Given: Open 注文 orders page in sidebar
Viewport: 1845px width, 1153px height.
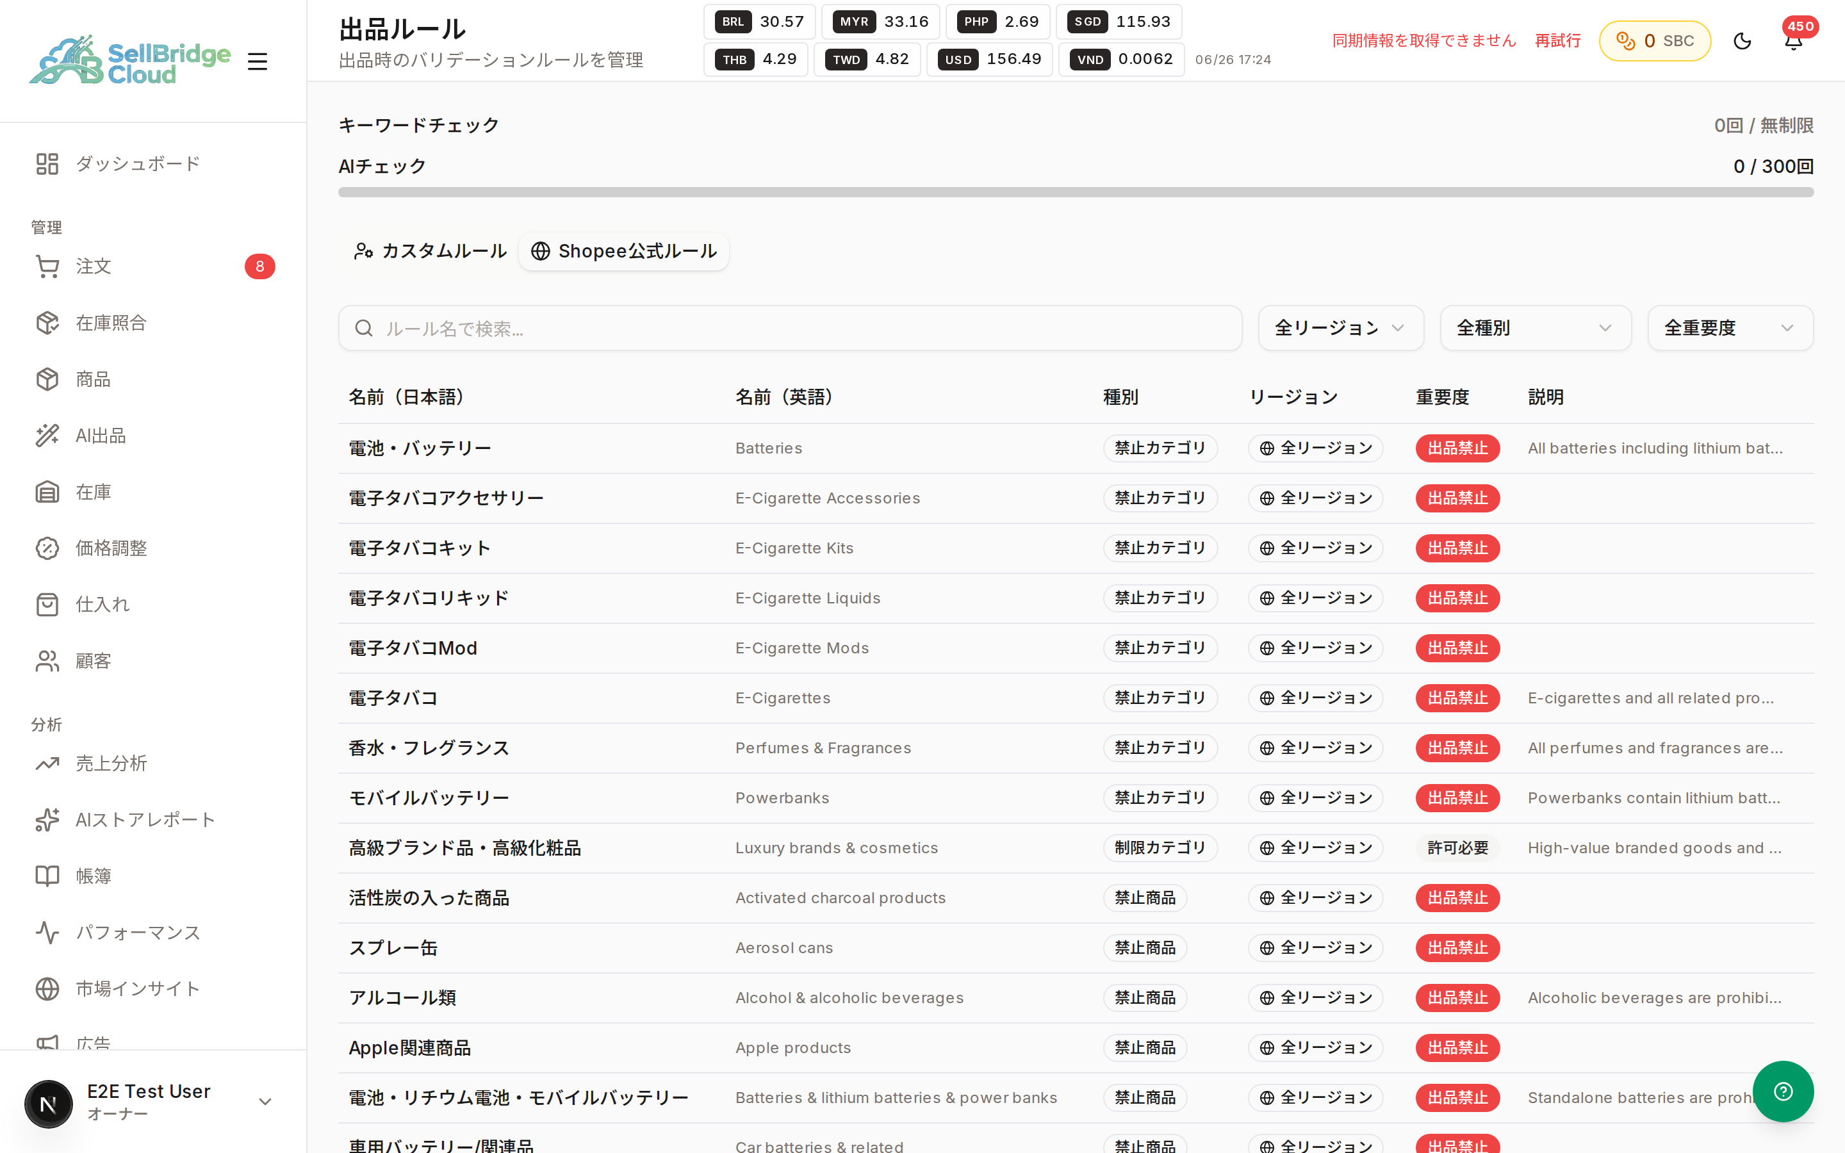Looking at the screenshot, I should [x=153, y=266].
